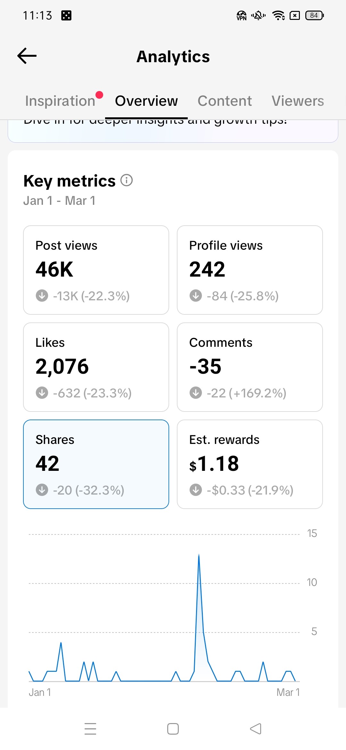This screenshot has height=750, width=346.
Task: Select the Profile views metric card
Action: [250, 270]
